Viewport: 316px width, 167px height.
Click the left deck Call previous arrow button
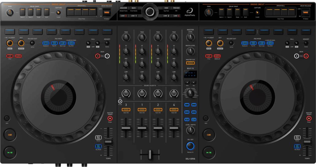[89, 43]
